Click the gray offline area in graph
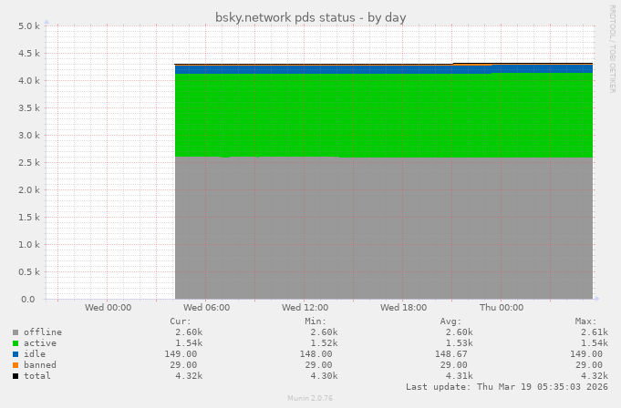 pyautogui.click(x=384, y=228)
